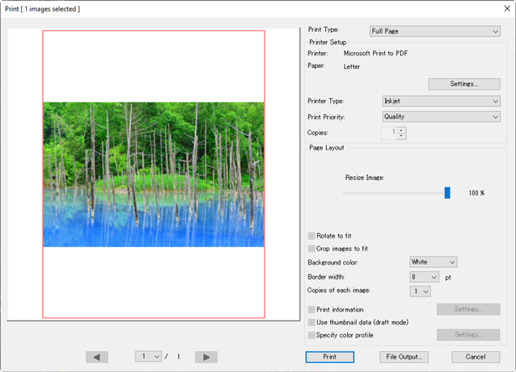Screen dimensions: 516x372
Task: Cancel the print dialog
Action: pyautogui.click(x=476, y=357)
